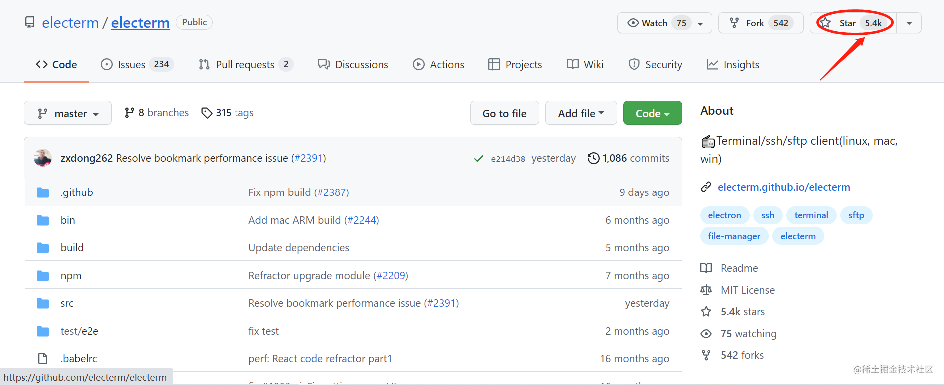944x385 pixels.
Task: Open the Readme link in About
Action: [x=739, y=268]
